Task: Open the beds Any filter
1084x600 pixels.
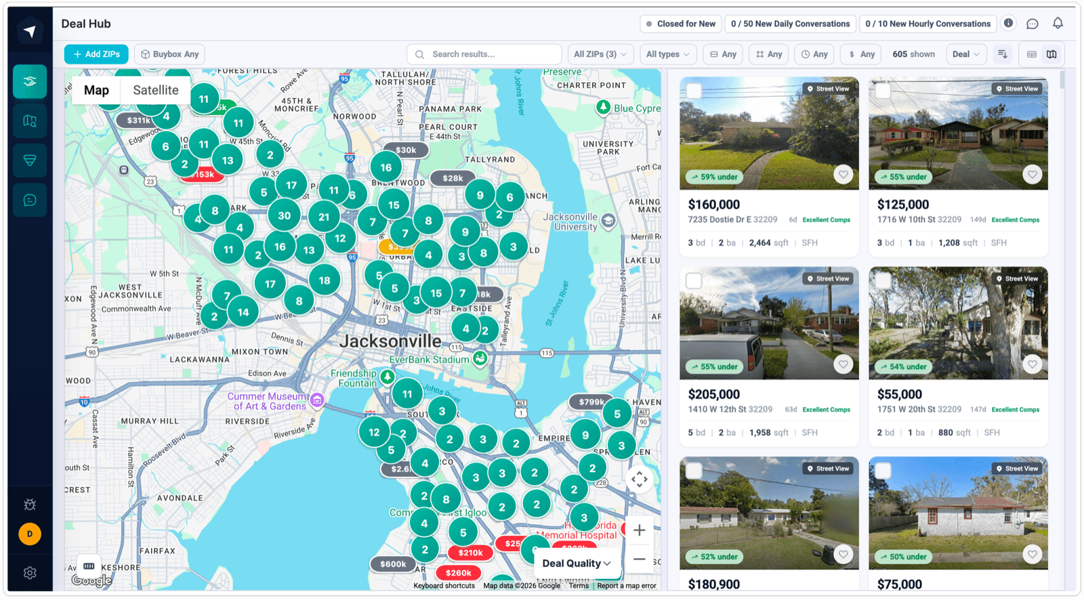Action: click(x=723, y=54)
